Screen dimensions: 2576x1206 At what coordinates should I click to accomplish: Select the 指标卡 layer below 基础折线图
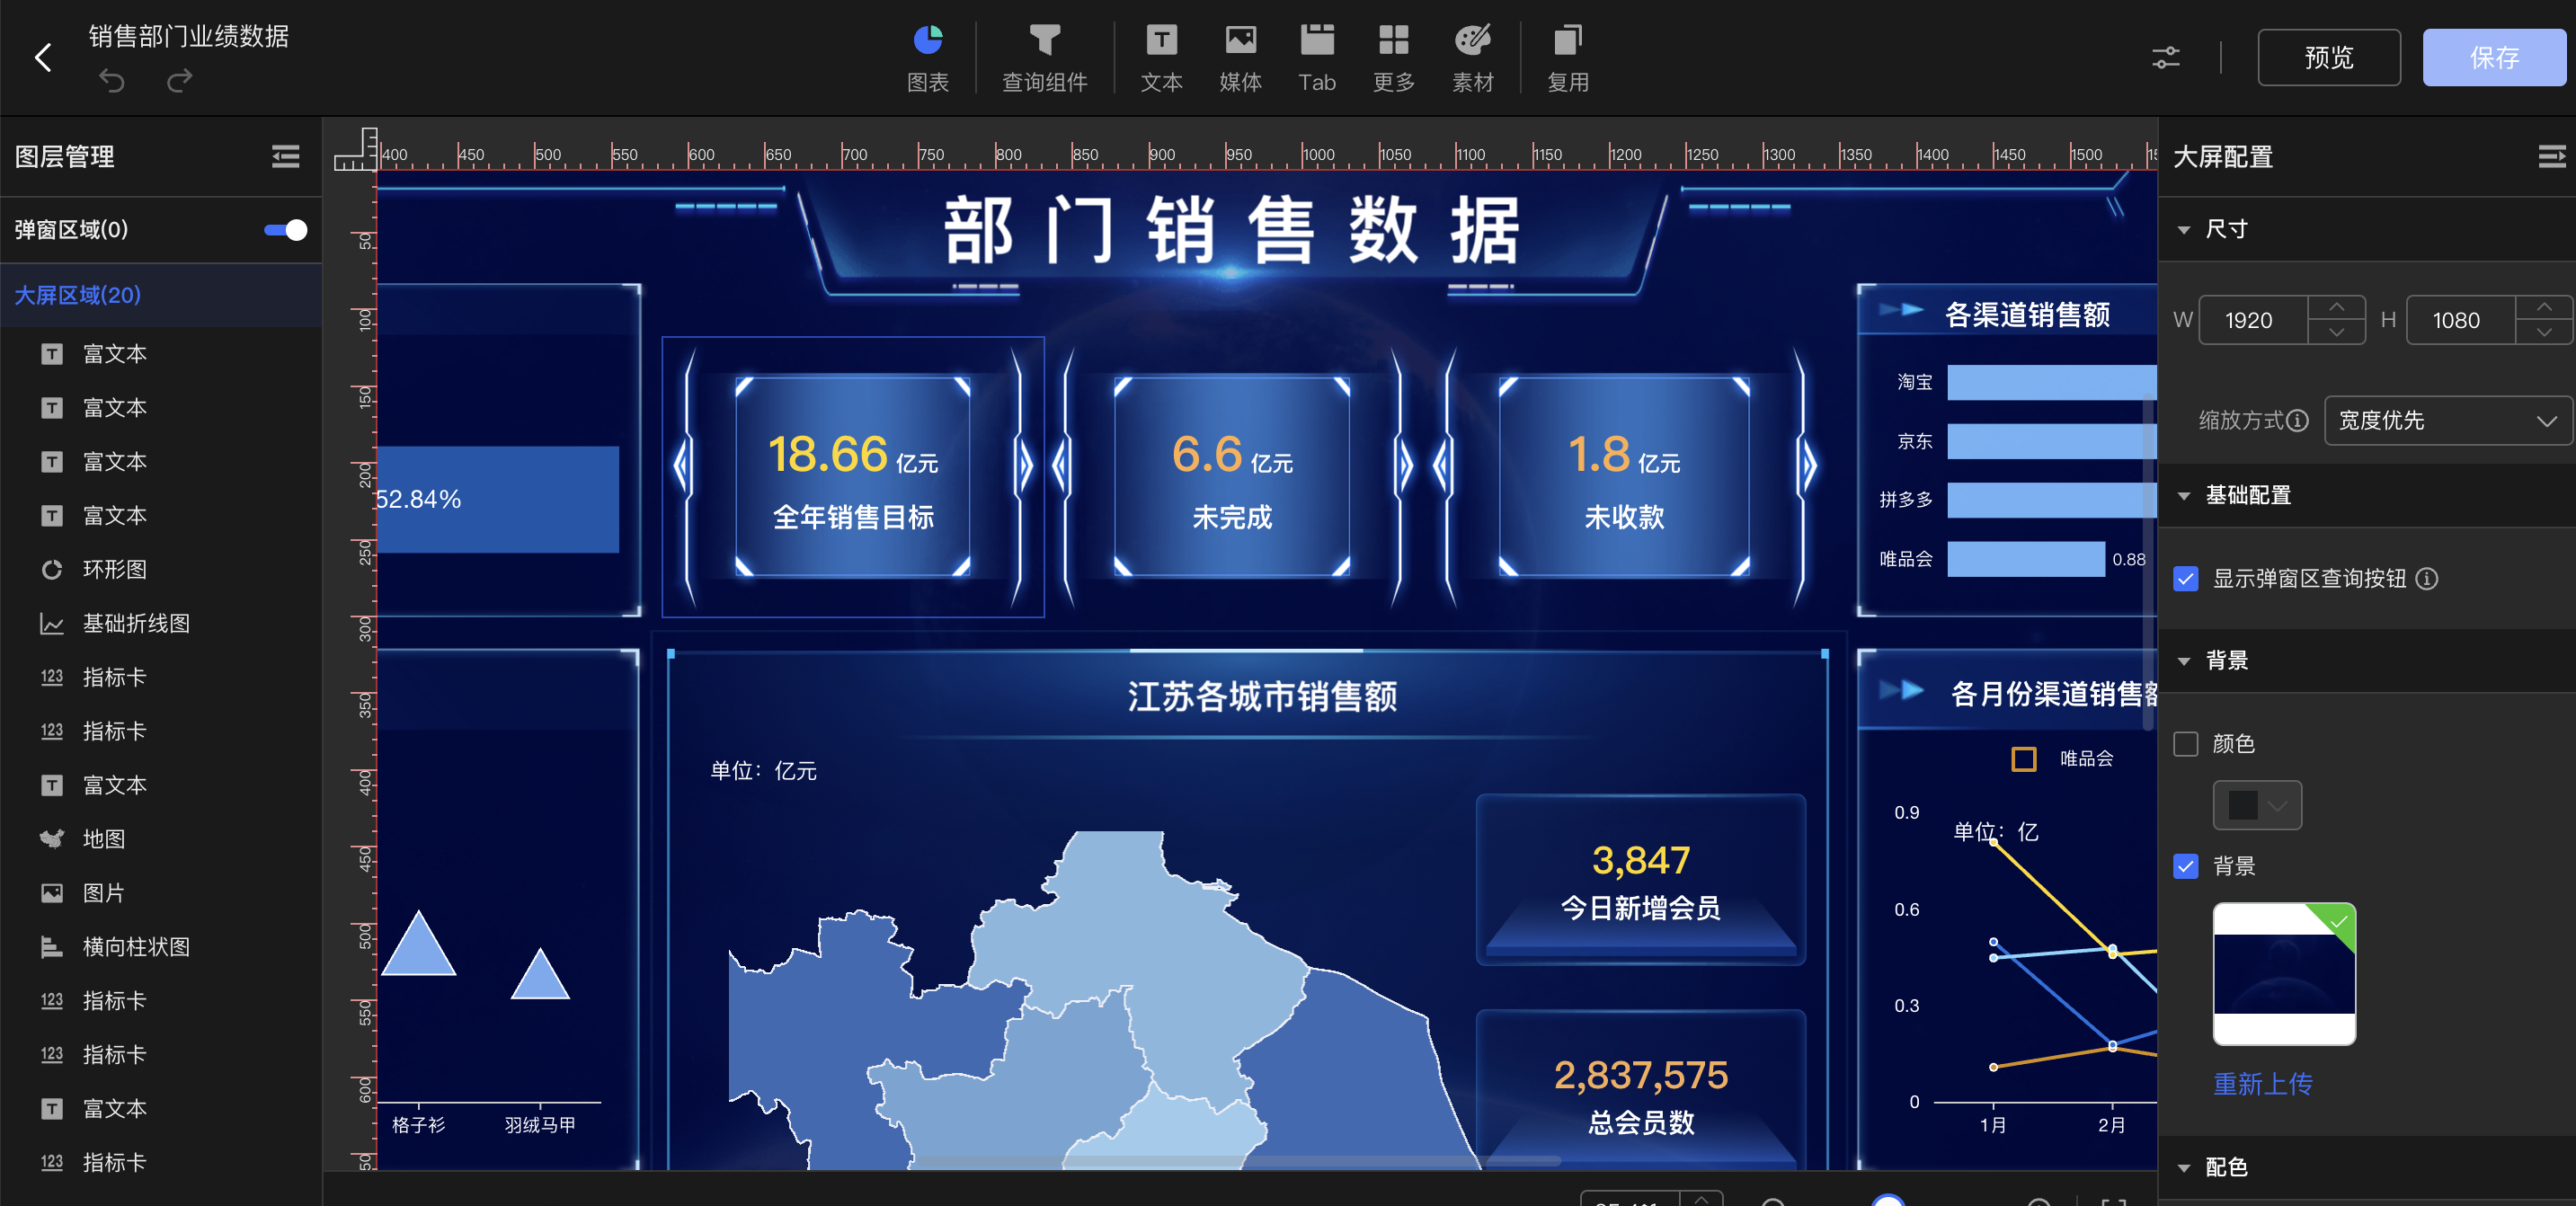point(161,677)
